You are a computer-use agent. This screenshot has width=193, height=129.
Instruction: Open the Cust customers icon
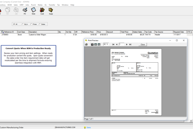(x=42, y=11)
